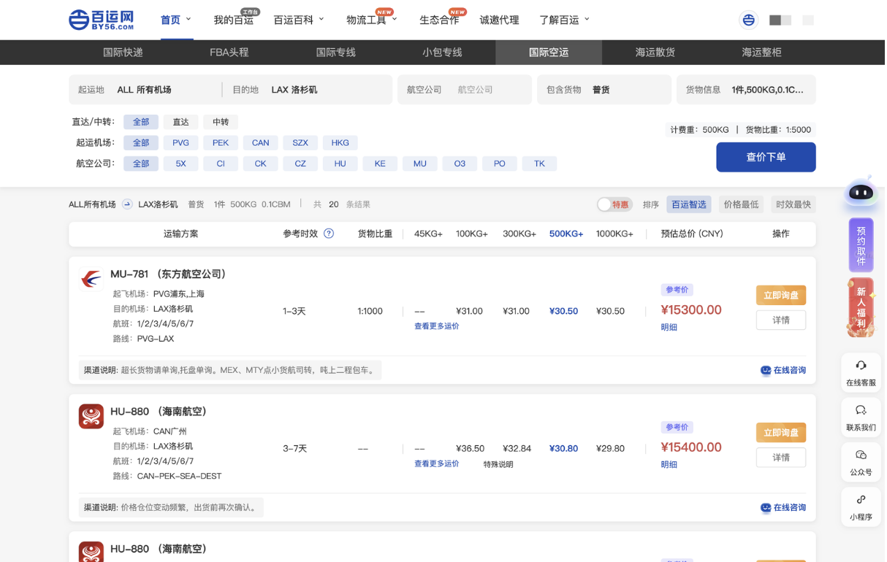Click 立即询盘 for MU-781 flight
The image size is (887, 562).
[780, 295]
